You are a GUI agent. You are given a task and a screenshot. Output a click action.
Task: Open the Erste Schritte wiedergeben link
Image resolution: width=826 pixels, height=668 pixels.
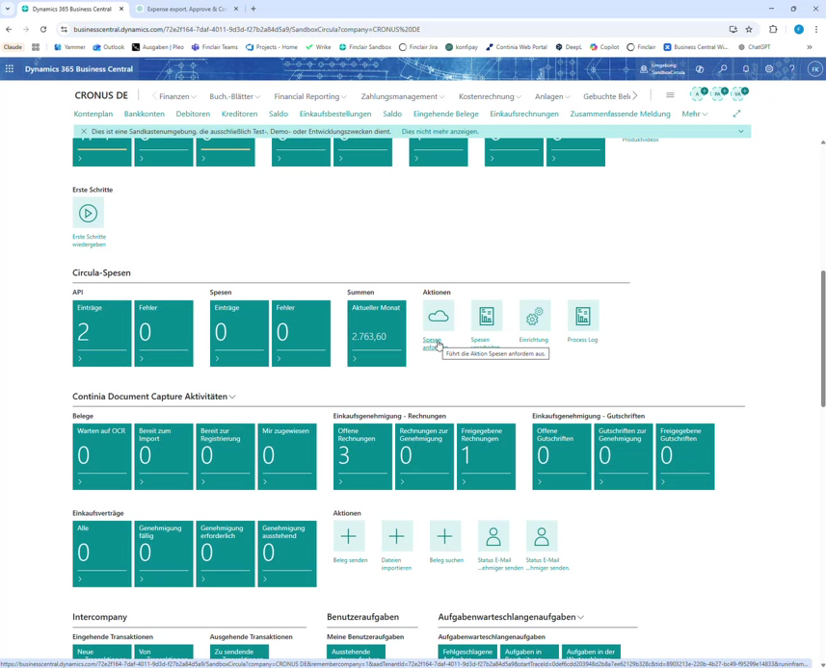(x=89, y=241)
